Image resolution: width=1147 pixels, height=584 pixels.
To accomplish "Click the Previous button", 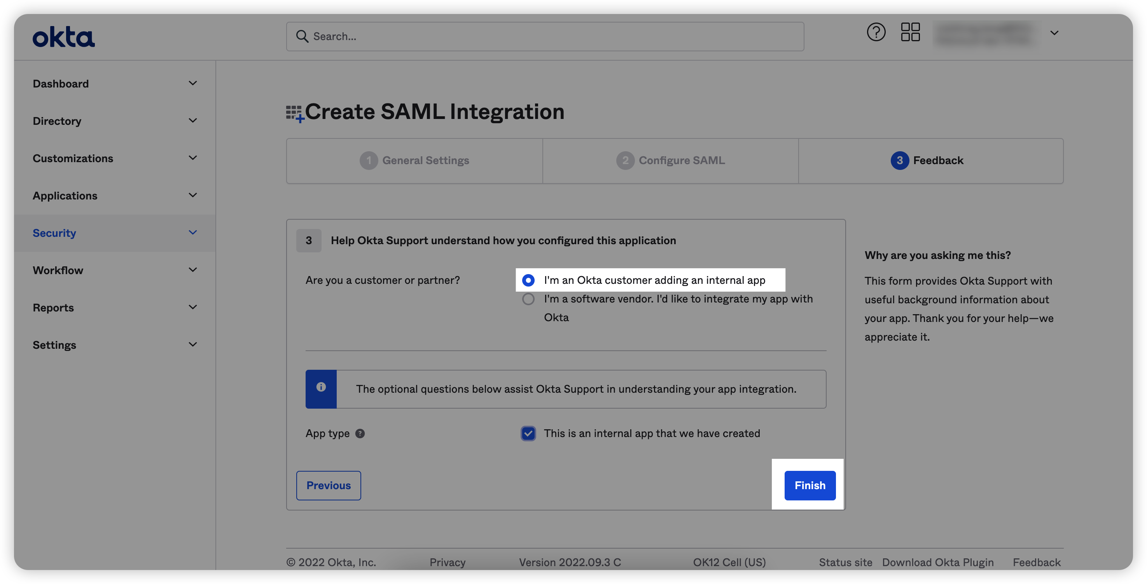I will click(329, 485).
